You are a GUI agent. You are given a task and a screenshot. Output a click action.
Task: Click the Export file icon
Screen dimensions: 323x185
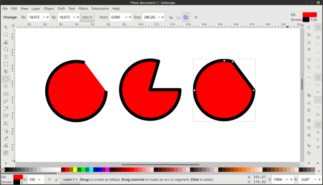coord(309,67)
